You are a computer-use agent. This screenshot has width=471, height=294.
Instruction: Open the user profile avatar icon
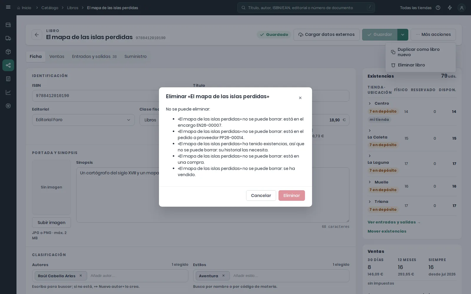[462, 8]
